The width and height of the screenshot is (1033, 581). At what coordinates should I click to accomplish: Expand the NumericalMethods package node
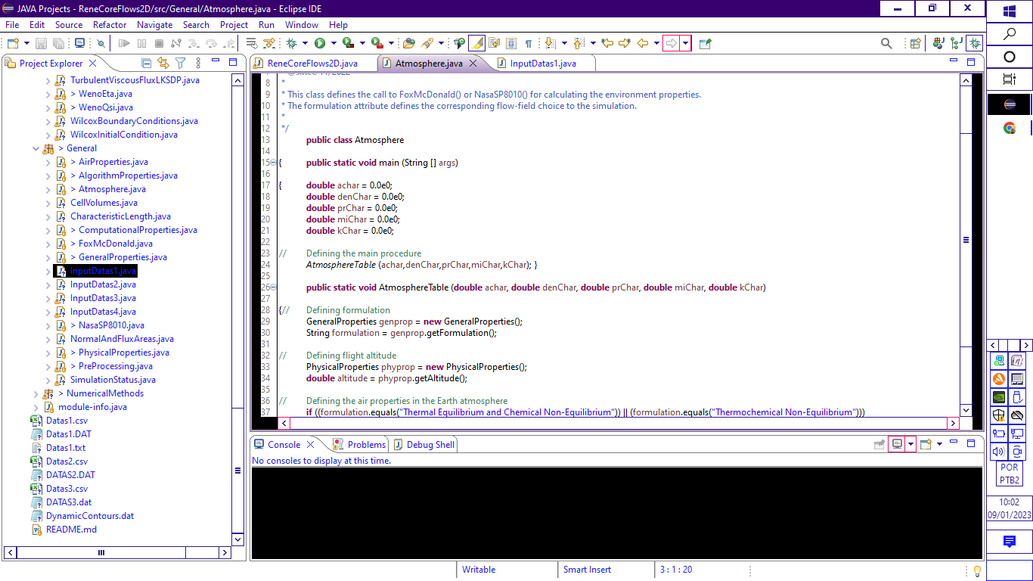[x=36, y=393]
